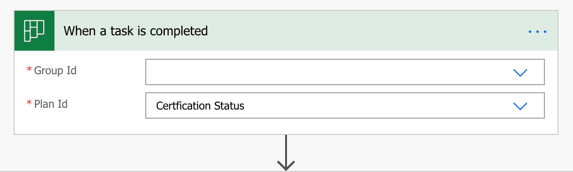Open the trigger's three-dot options menu

pyautogui.click(x=538, y=31)
